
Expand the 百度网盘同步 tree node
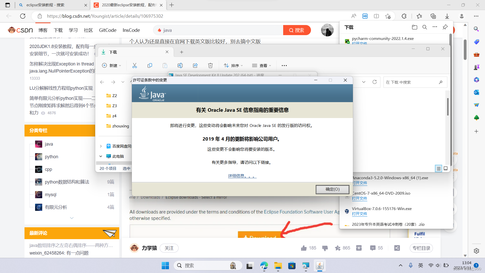(x=101, y=146)
